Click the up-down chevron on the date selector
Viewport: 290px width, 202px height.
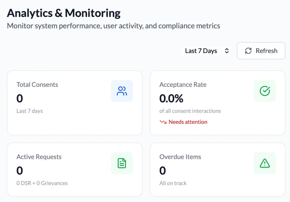[x=227, y=51]
